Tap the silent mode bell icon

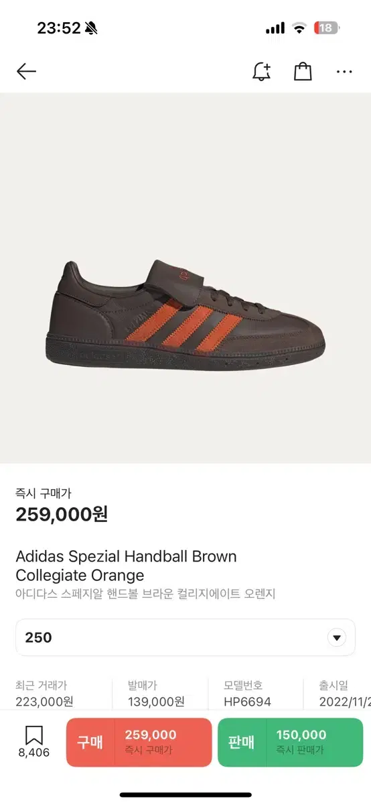pyautogui.click(x=91, y=28)
